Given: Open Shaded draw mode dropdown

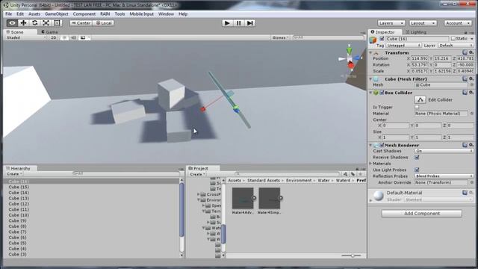Looking at the screenshot, I should tap(26, 37).
